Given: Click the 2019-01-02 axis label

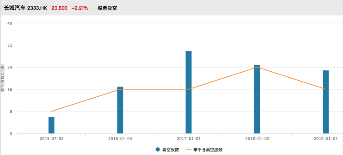Looking at the screenshot, I should 326,139.
